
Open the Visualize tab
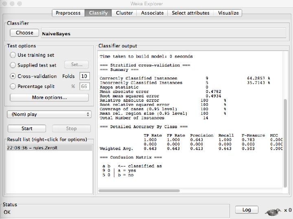coord(228,13)
